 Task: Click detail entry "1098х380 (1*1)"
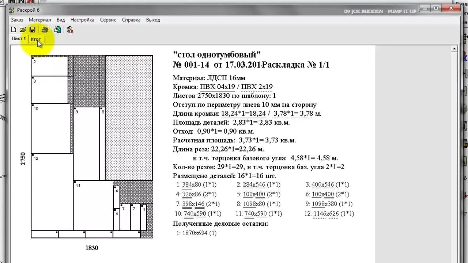332,204
